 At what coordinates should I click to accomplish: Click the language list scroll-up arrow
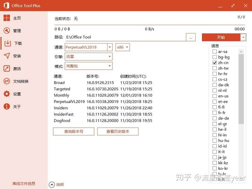(x=241, y=52)
